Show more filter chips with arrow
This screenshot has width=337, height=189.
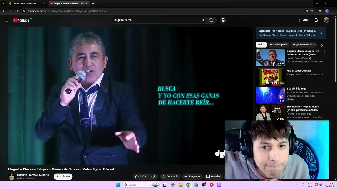tap(322, 45)
